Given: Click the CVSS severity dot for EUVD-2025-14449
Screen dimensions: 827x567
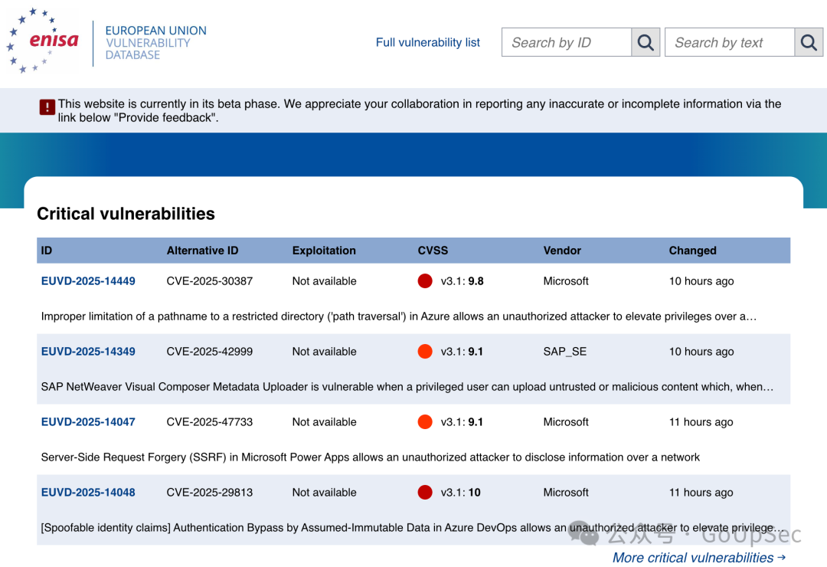Looking at the screenshot, I should pos(425,281).
